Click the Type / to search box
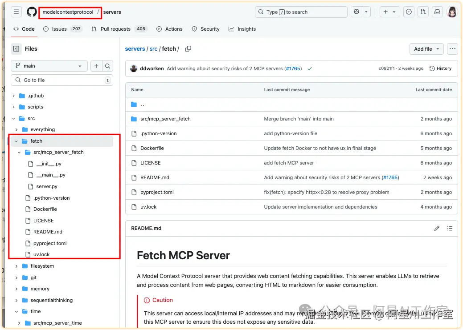Image resolution: width=463 pixels, height=330 pixels. tap(301, 12)
